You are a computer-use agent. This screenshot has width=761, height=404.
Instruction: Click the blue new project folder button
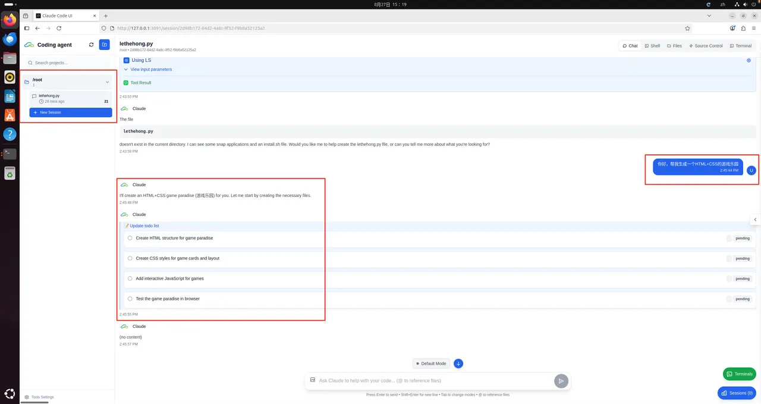[x=104, y=45]
